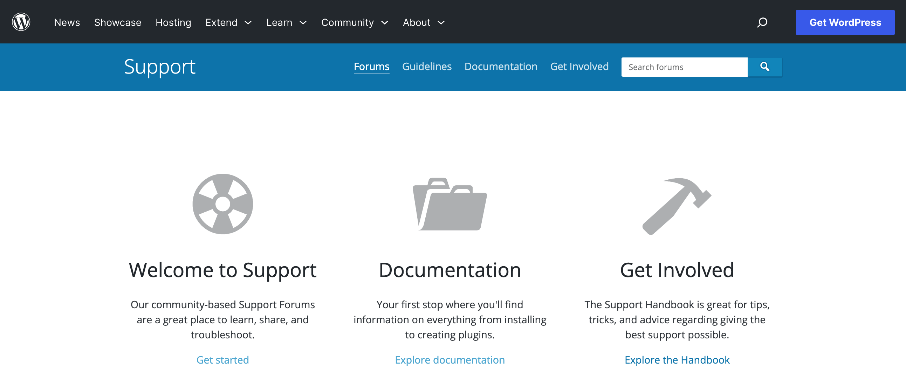Expand the About menu chevron
Screen dimensions: 906x386
point(441,23)
